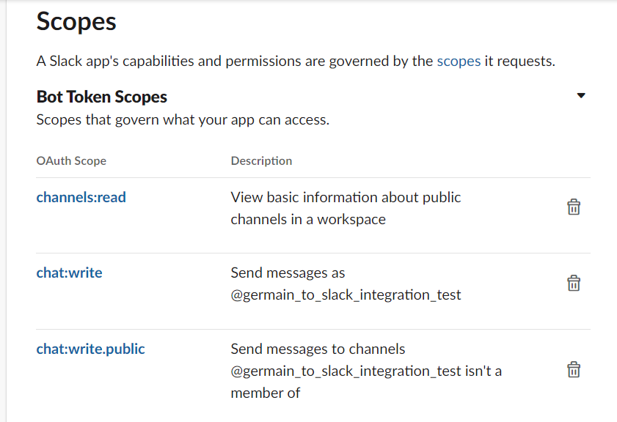Click the chat:write scope link
The height and width of the screenshot is (422, 617).
69,272
